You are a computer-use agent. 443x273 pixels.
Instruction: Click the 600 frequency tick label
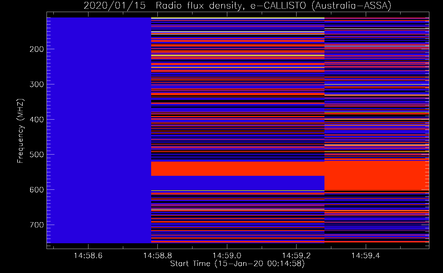(x=37, y=190)
